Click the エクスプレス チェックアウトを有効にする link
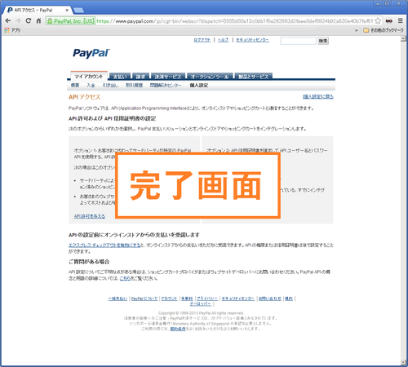Image resolution: width=408 pixels, height=367 pixels. coord(104,245)
